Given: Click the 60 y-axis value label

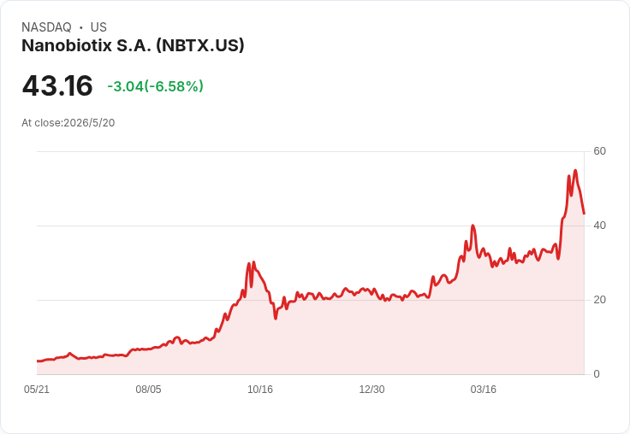Looking at the screenshot, I should (599, 151).
